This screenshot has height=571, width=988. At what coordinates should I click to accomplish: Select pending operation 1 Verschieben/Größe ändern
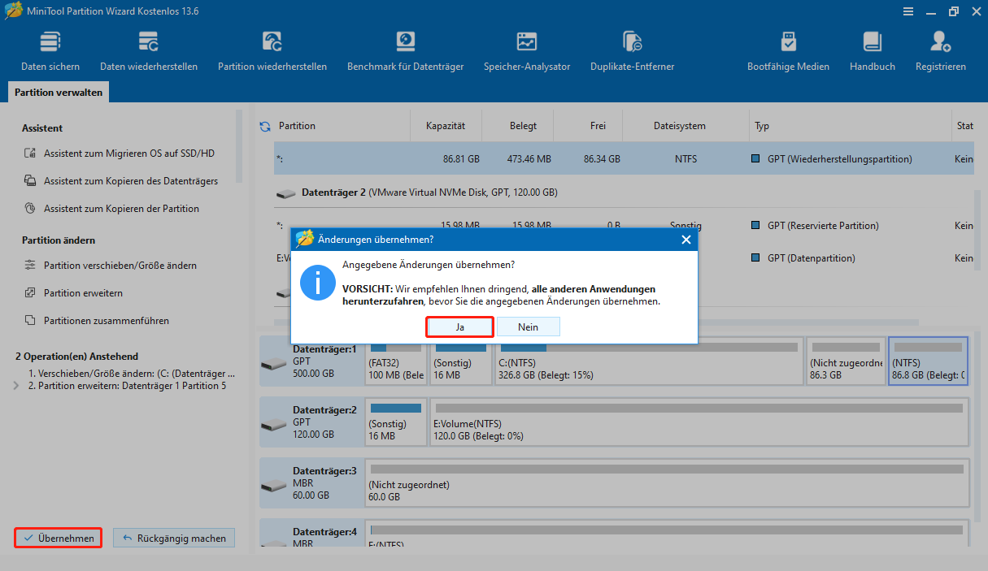132,374
